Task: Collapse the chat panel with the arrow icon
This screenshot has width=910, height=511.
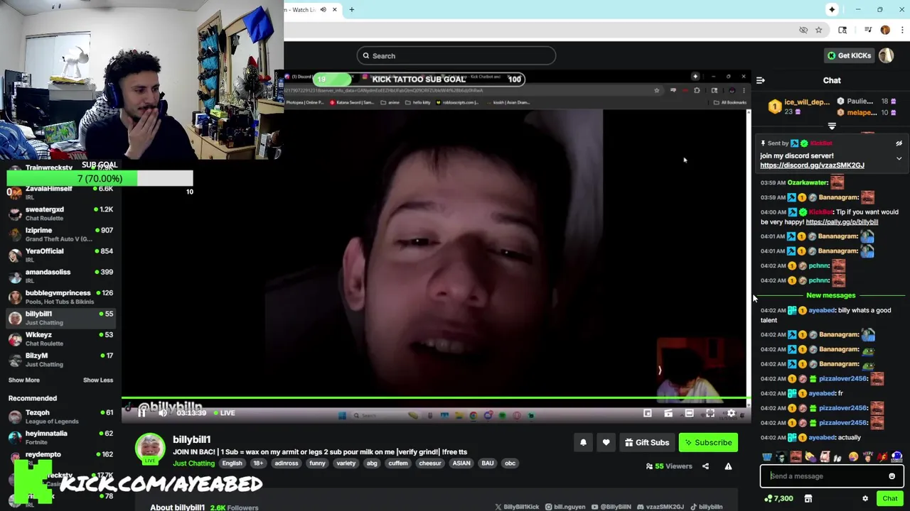Action: click(x=760, y=80)
